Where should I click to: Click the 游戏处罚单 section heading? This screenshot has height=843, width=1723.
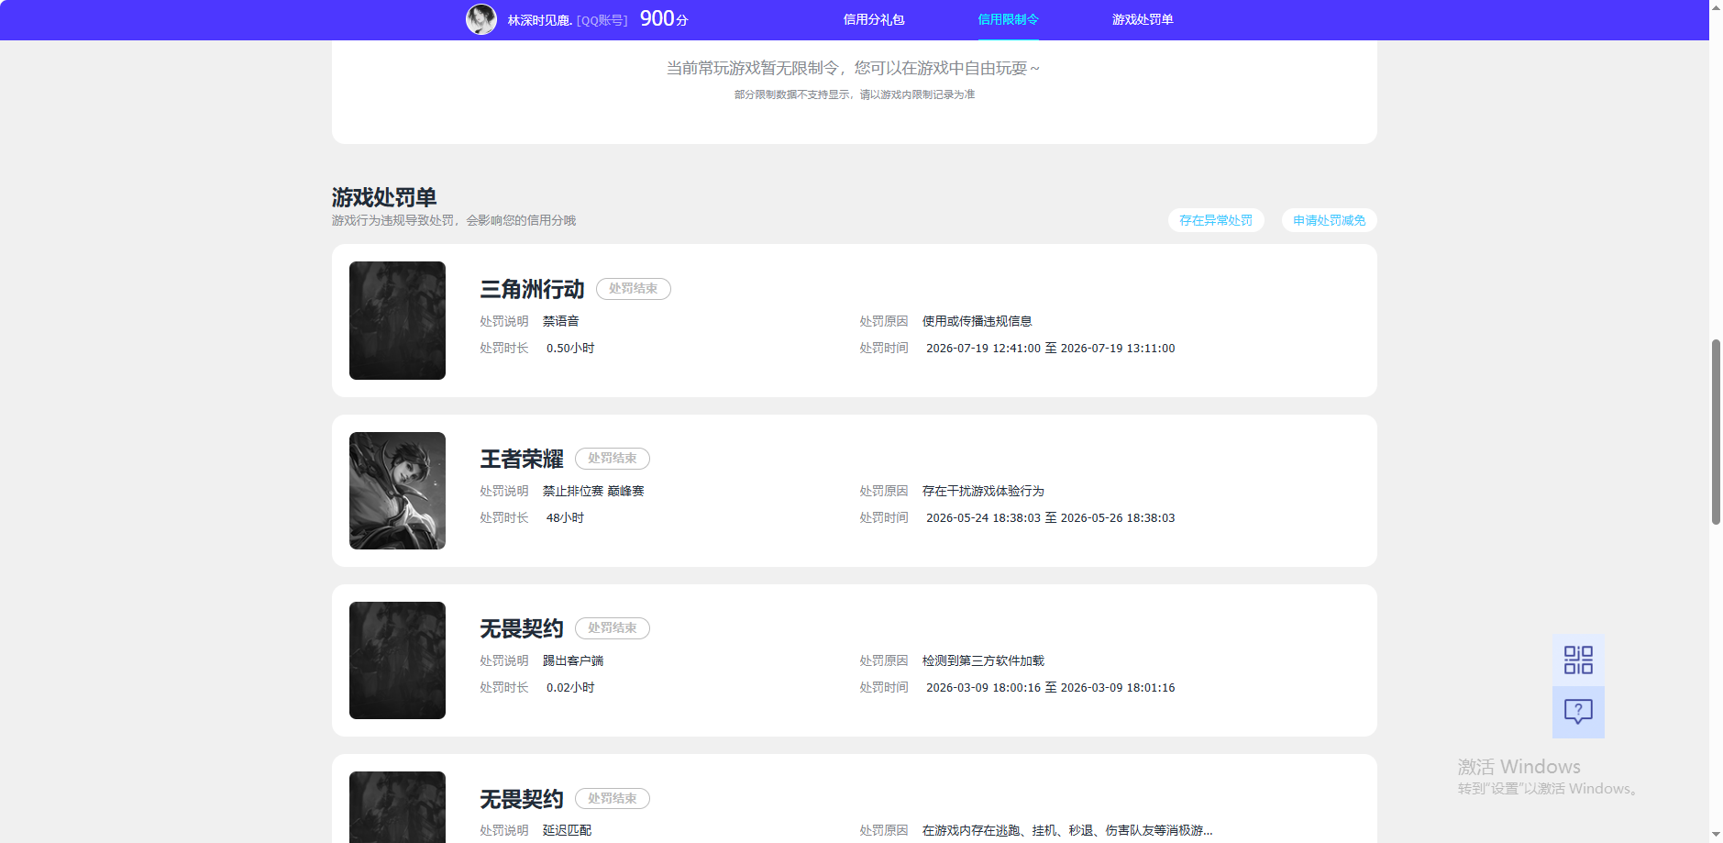(384, 197)
